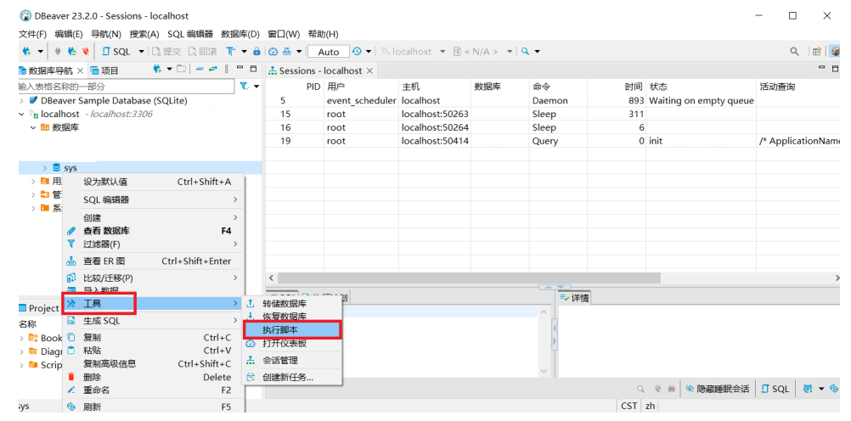Select session row with PID 19
Screen dimensions: 851x421
coord(554,141)
